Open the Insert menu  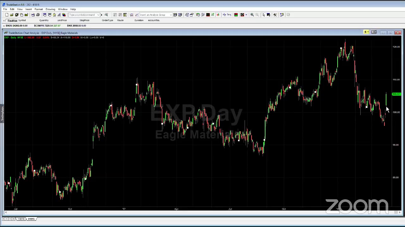tap(28, 9)
